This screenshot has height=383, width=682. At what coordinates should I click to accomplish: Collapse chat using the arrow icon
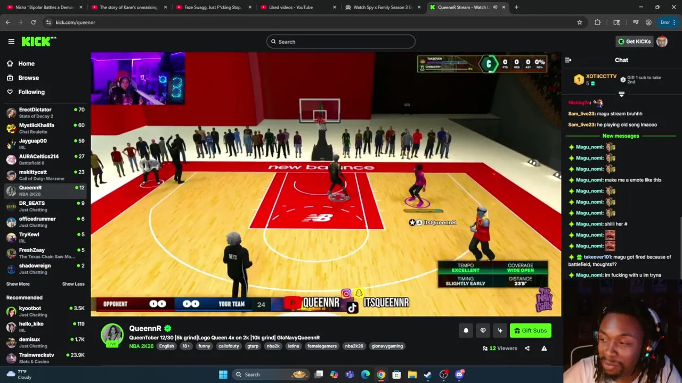(568, 60)
